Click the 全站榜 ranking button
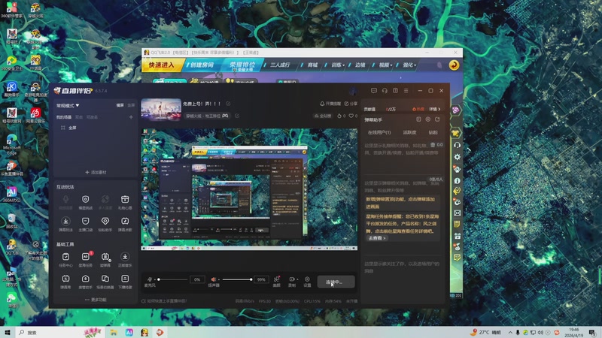The image size is (602, 338). [x=323, y=116]
